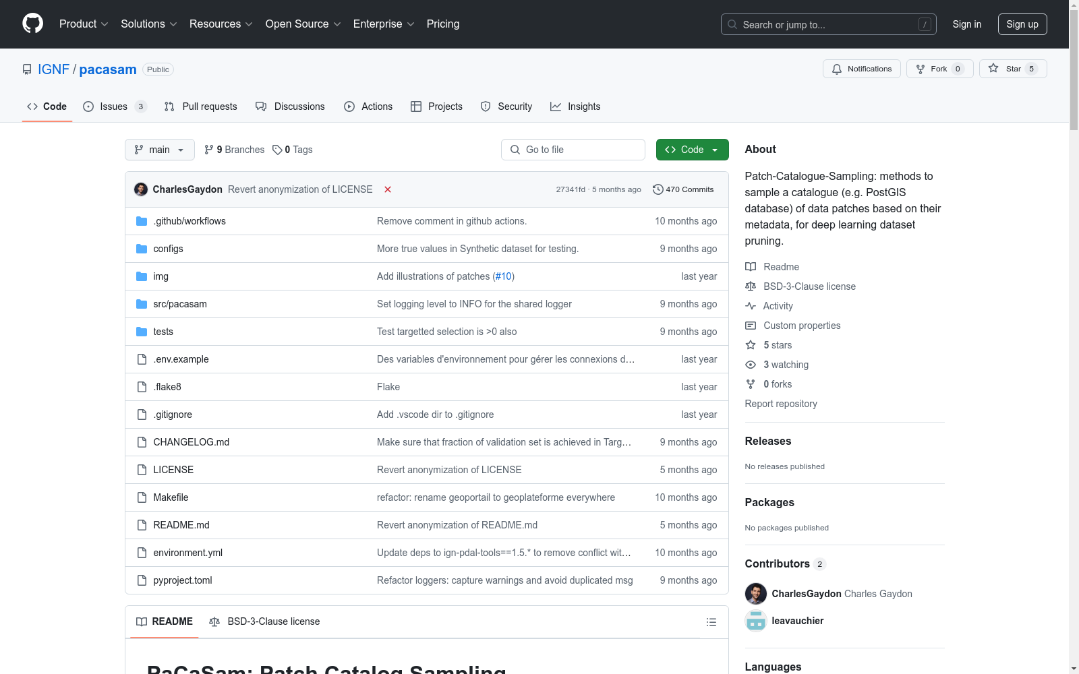Viewport: 1079px width, 674px height.
Task: View the 470 Commits history
Action: point(683,189)
